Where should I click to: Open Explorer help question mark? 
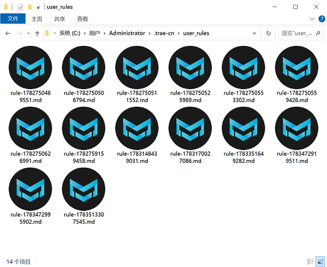[322, 19]
